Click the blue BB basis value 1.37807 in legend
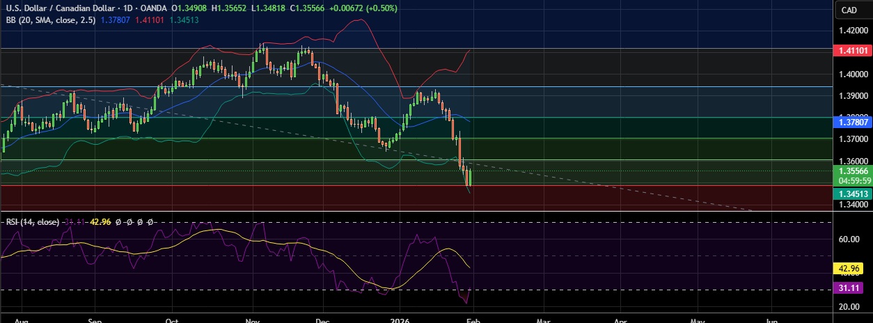873x323 pixels. (115, 20)
